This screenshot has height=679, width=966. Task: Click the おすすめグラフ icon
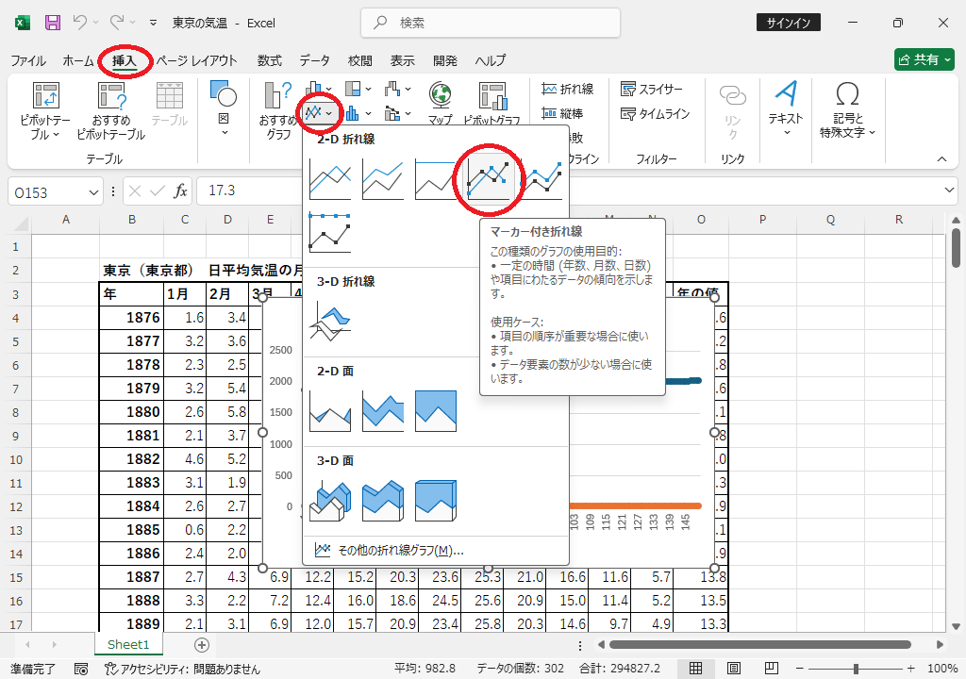pyautogui.click(x=278, y=95)
